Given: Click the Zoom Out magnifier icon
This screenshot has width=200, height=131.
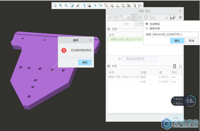Looking at the screenshot, I should click(66, 5).
